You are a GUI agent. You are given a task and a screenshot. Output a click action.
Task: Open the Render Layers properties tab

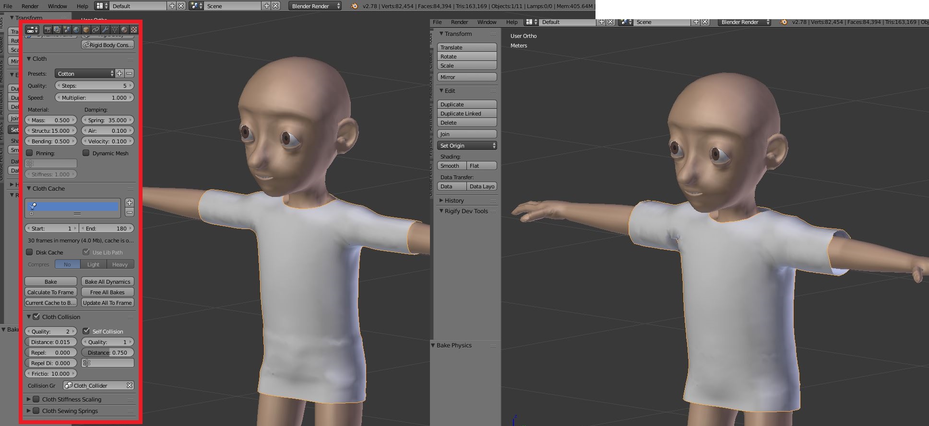pyautogui.click(x=57, y=30)
